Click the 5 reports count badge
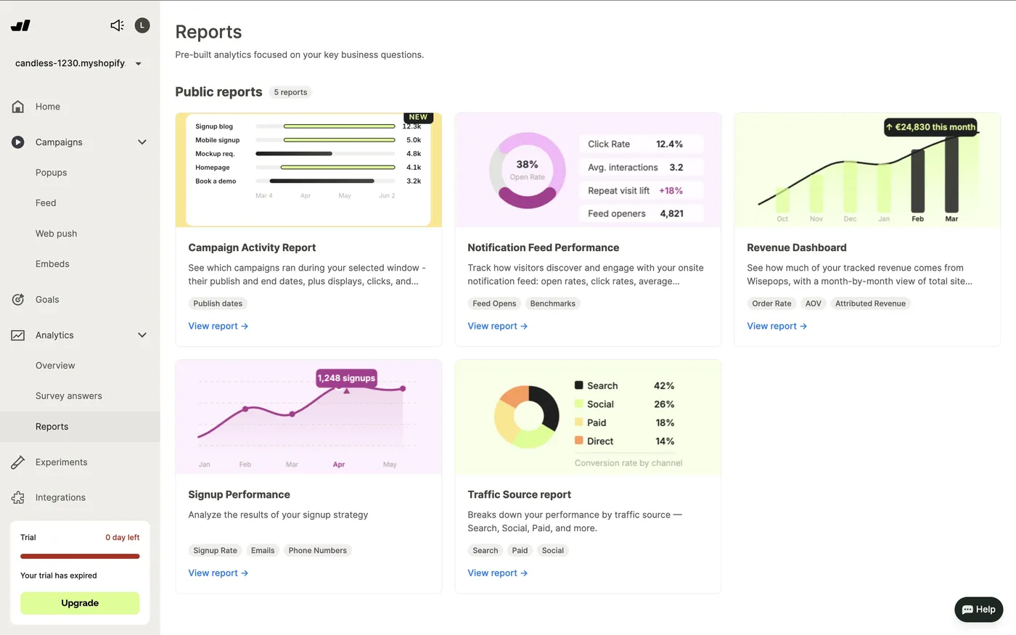The image size is (1016, 635). [290, 92]
